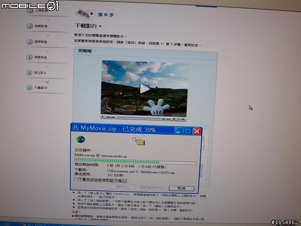The width and height of the screenshot is (301, 226).
Task: Click the globe icon in download dialog
Action: coord(80,139)
